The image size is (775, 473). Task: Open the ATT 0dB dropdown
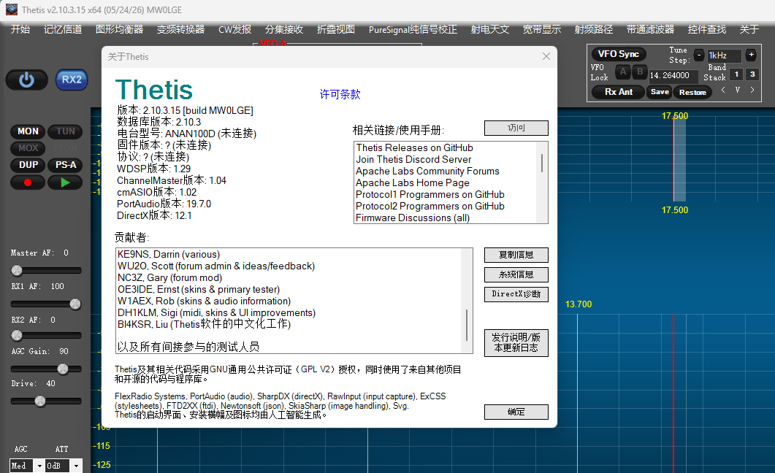pos(64,466)
